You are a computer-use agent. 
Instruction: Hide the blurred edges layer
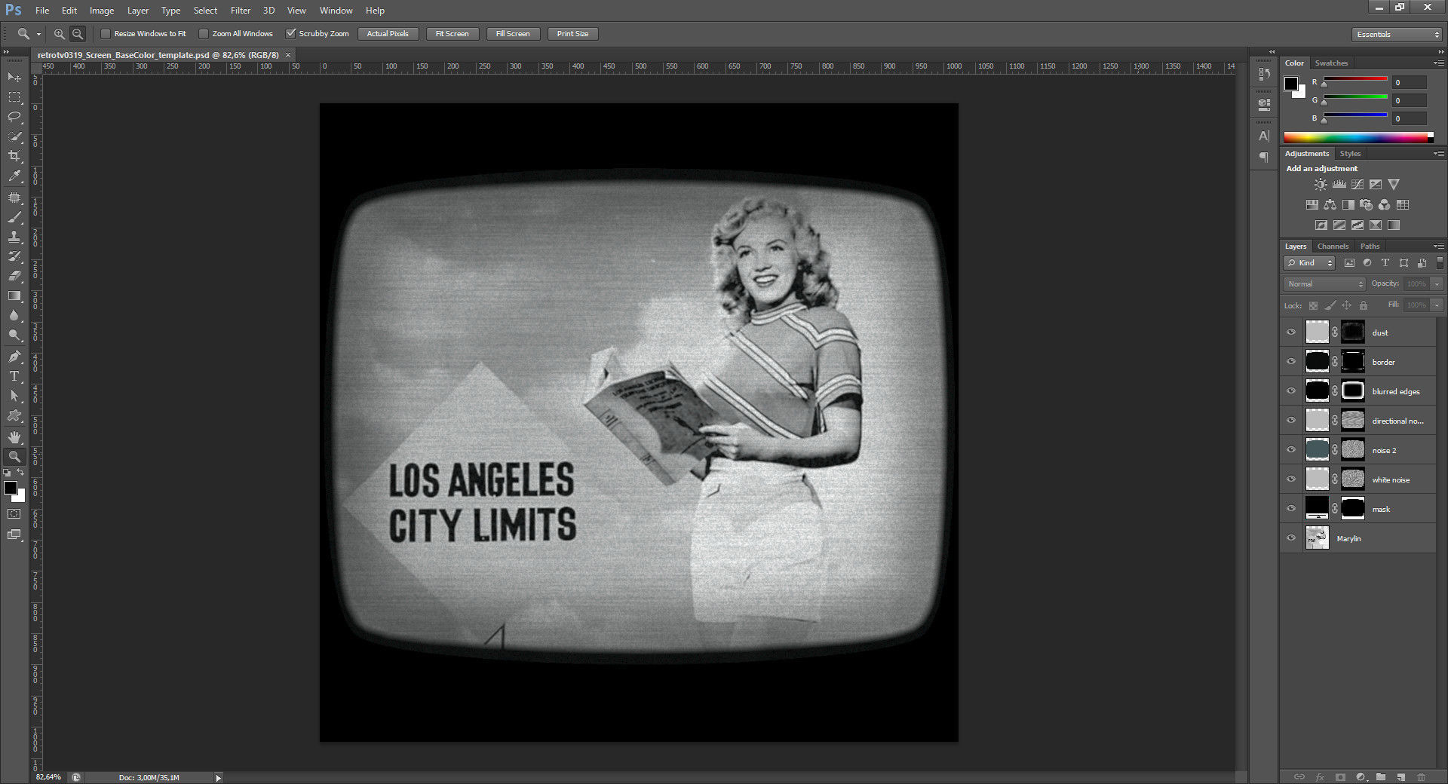[x=1291, y=391]
